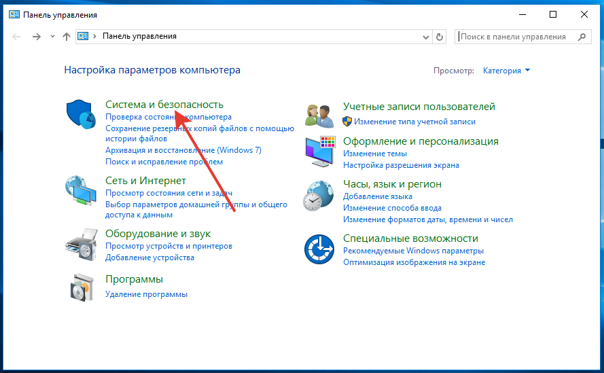Click the System and Security shield icon

tap(81, 113)
